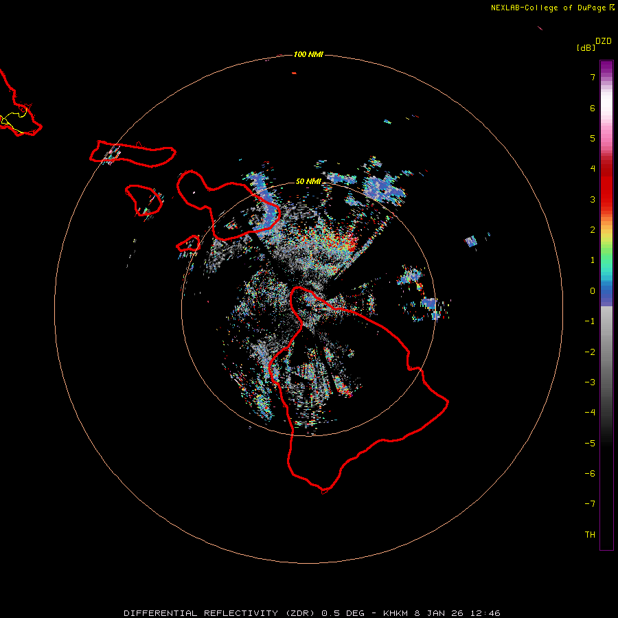
Task: Click the 12:46 timestamp
Action: pyautogui.click(x=485, y=613)
